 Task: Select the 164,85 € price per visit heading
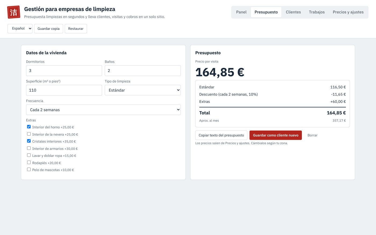pos(220,72)
